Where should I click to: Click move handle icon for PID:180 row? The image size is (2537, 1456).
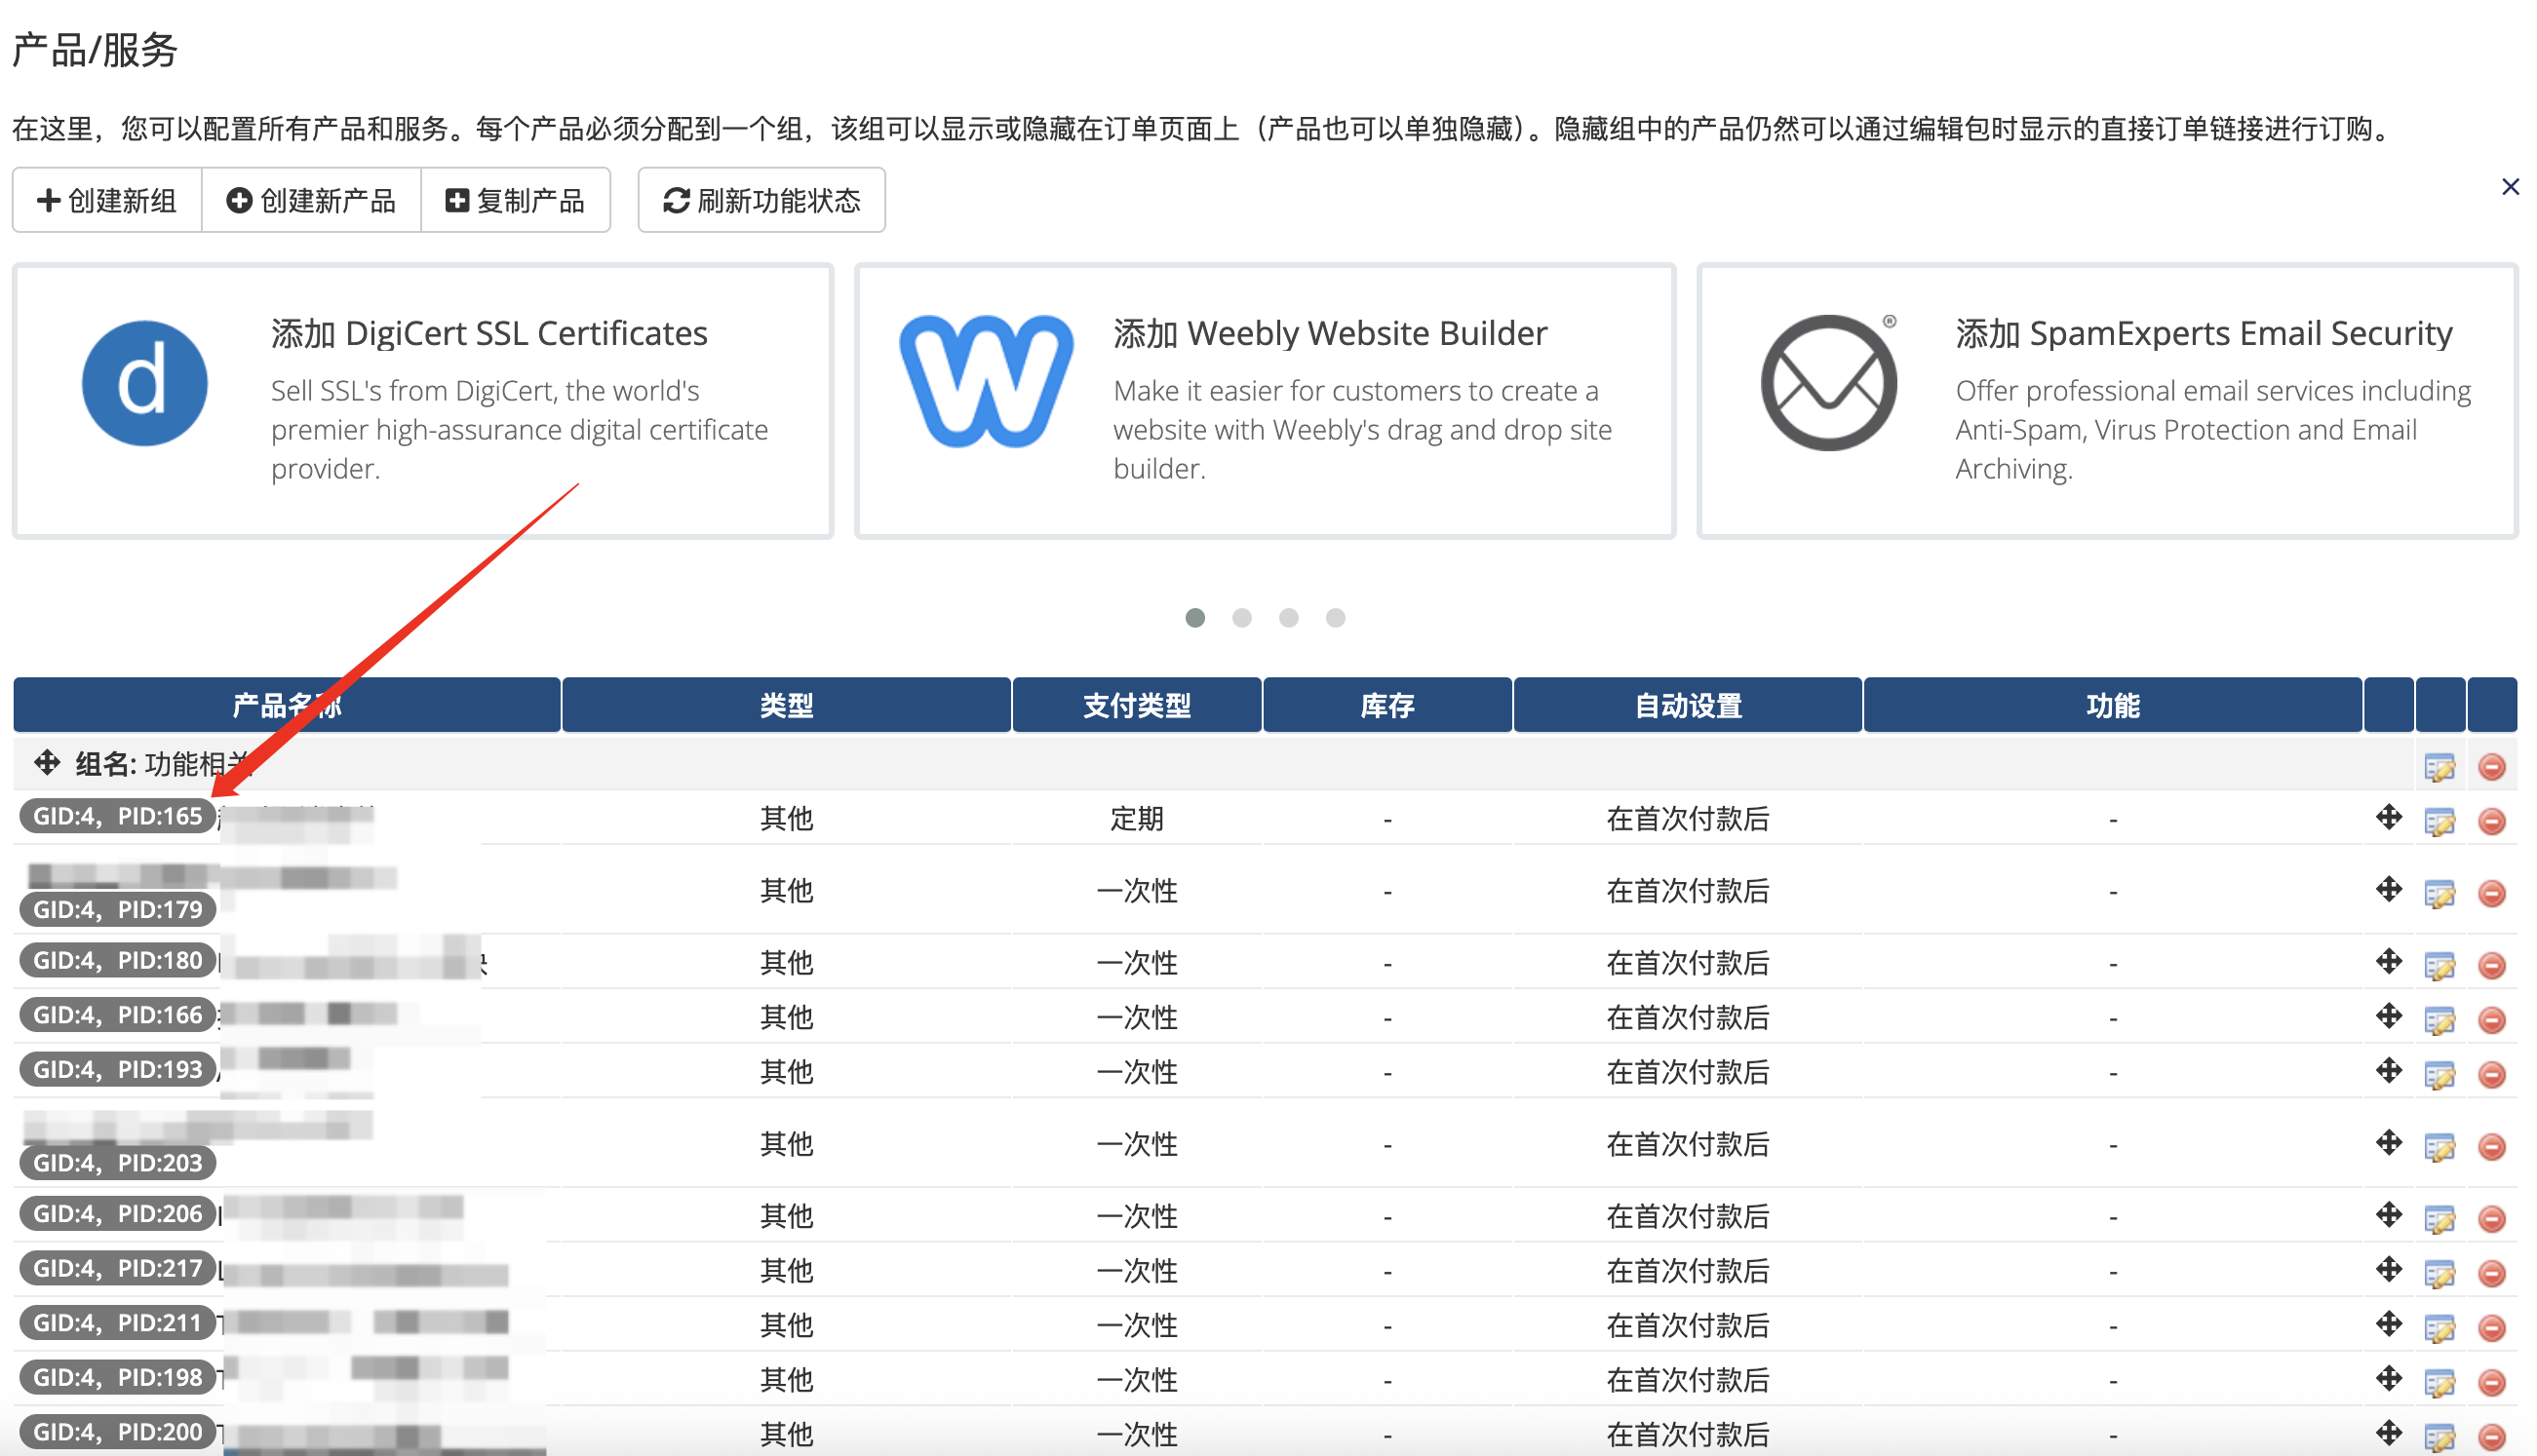click(x=2388, y=962)
